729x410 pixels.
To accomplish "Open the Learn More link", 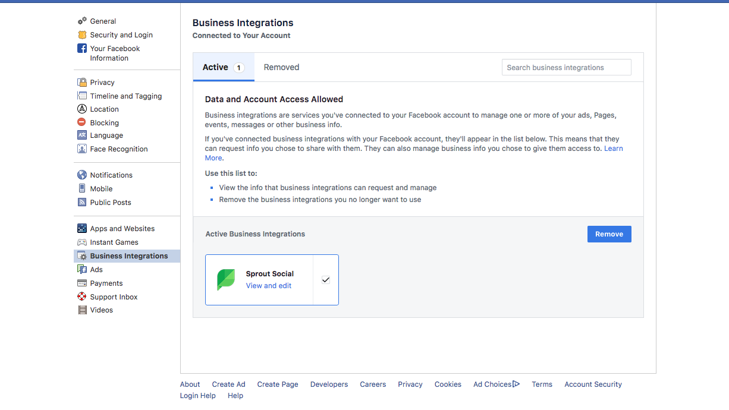I will pyautogui.click(x=614, y=148).
